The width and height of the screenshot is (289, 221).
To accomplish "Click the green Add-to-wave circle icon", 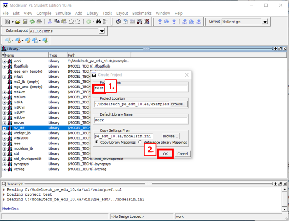I will (x=89, y=22).
